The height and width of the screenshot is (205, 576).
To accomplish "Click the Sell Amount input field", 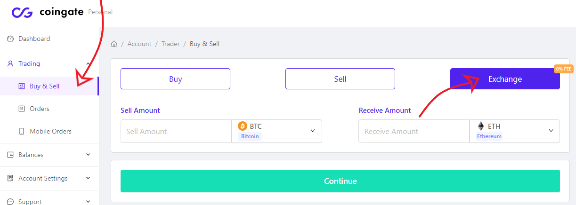I will coord(176,131).
